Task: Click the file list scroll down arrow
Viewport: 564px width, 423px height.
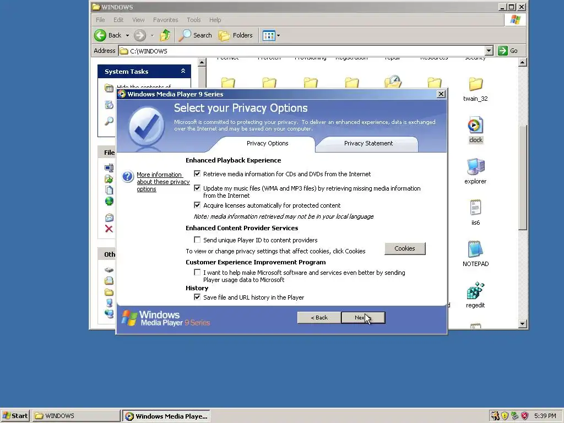Action: click(x=523, y=324)
